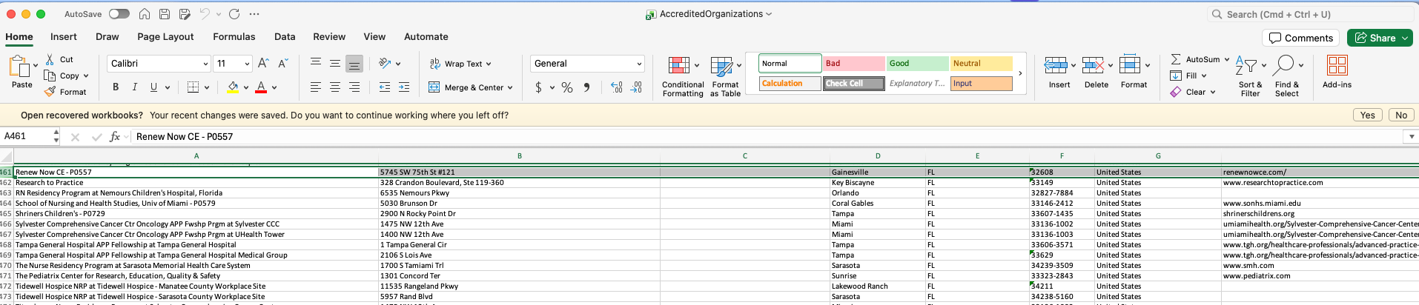
Task: Toggle Top Align
Action: pyautogui.click(x=316, y=64)
